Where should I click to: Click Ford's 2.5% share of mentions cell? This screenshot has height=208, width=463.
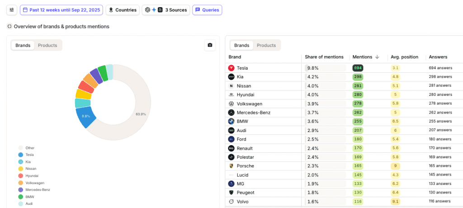325,139
